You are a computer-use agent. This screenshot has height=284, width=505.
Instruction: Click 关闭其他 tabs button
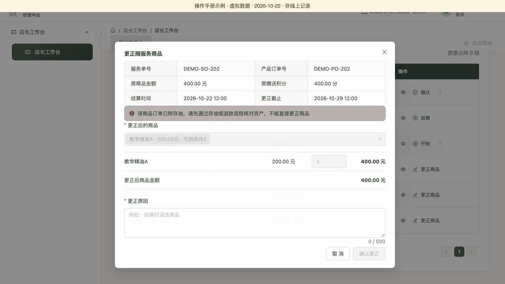click(x=478, y=43)
